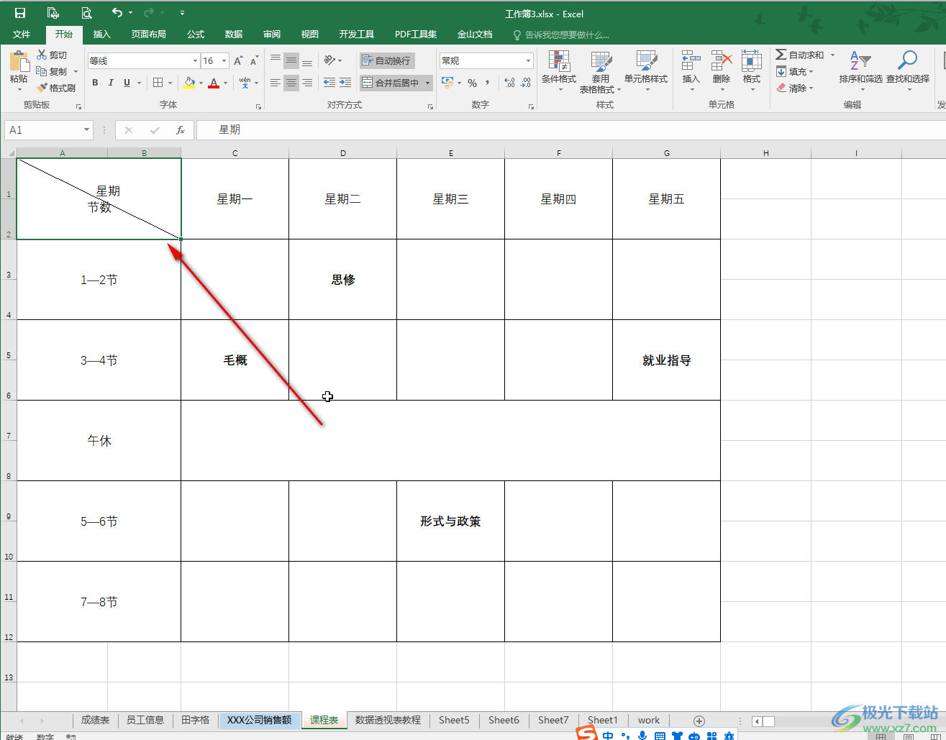
Task: Click the Tell Me search box (告诉我您想要做什么)
Action: click(x=561, y=35)
